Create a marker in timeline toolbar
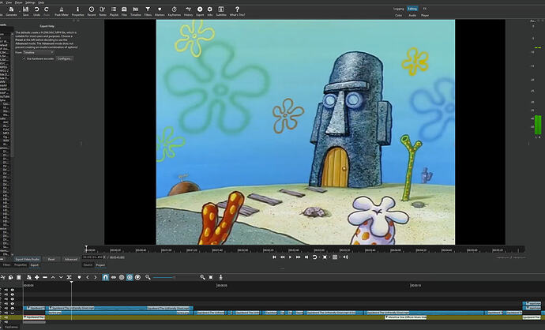 79,277
